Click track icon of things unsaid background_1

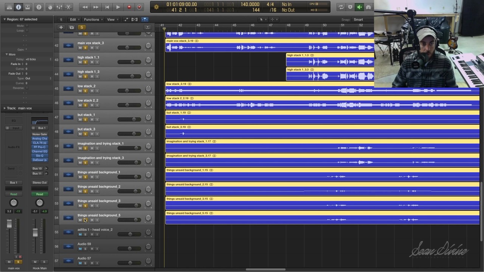[68, 175]
